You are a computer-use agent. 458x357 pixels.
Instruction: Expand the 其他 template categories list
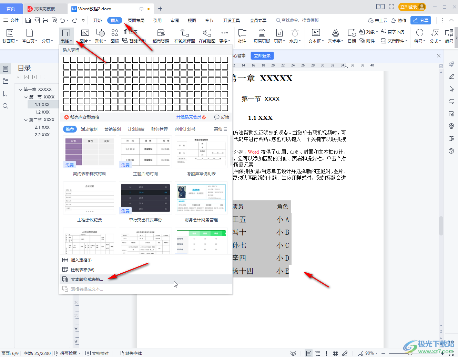(x=221, y=129)
